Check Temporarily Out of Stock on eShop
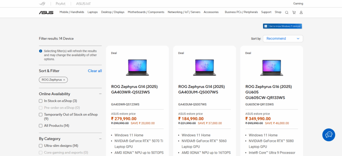The width and height of the screenshot is (342, 156). coord(41,115)
